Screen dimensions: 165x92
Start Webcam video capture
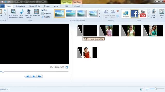(x=29, y=14)
